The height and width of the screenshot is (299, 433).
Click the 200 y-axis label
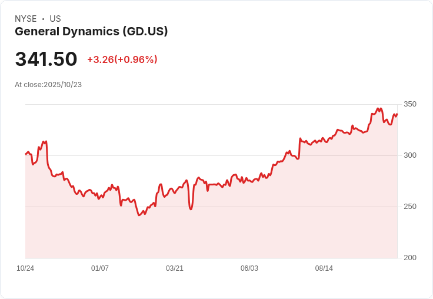(x=409, y=258)
